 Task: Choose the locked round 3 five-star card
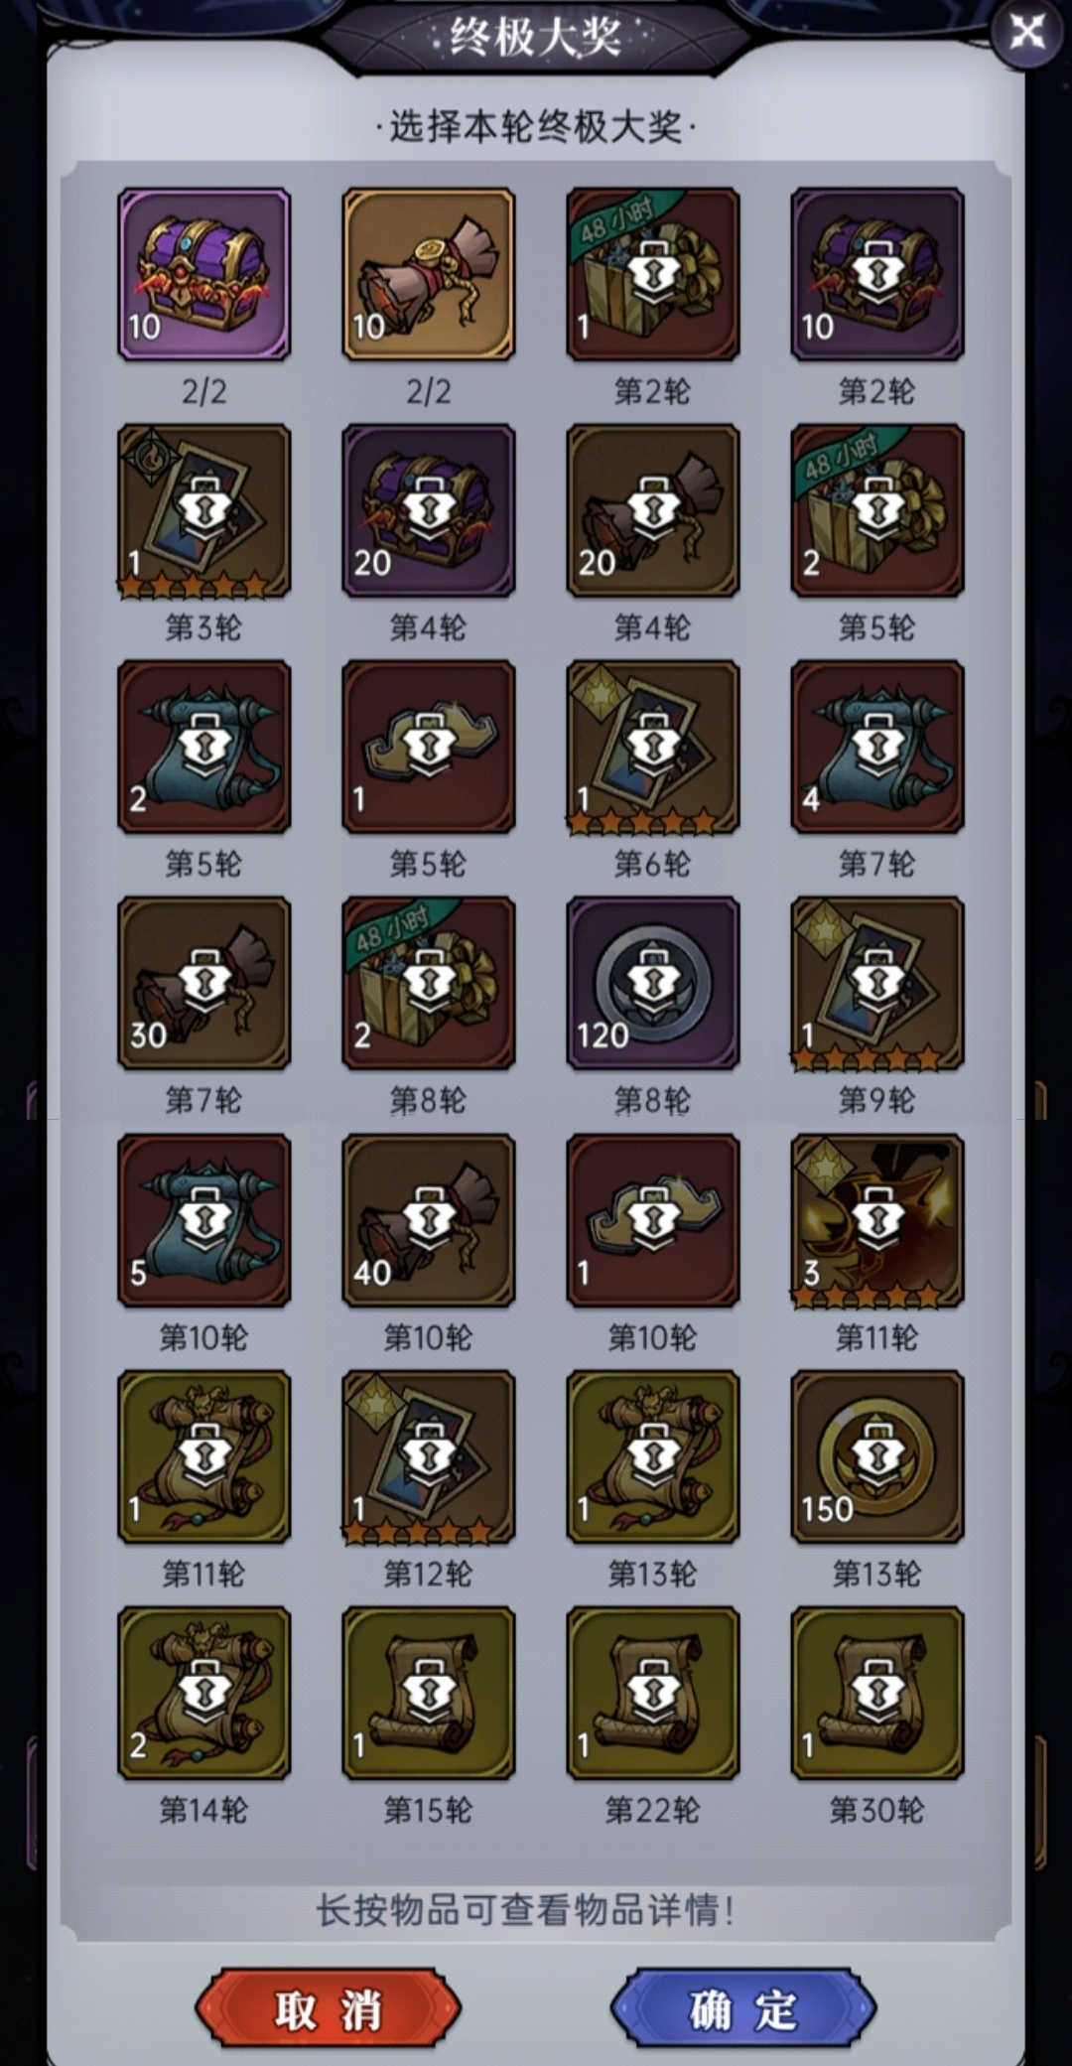tap(203, 510)
